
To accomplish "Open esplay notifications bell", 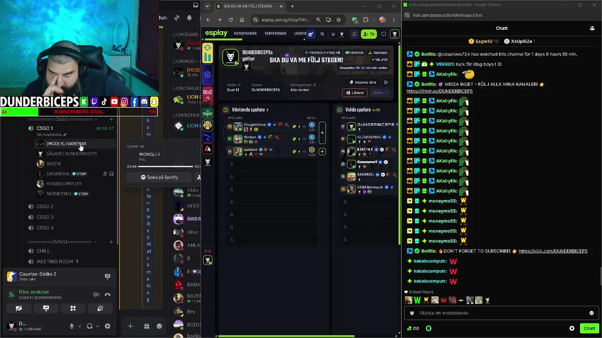I will tap(354, 34).
